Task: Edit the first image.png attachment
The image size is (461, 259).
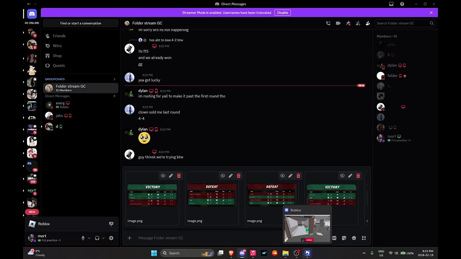Action: (171, 176)
